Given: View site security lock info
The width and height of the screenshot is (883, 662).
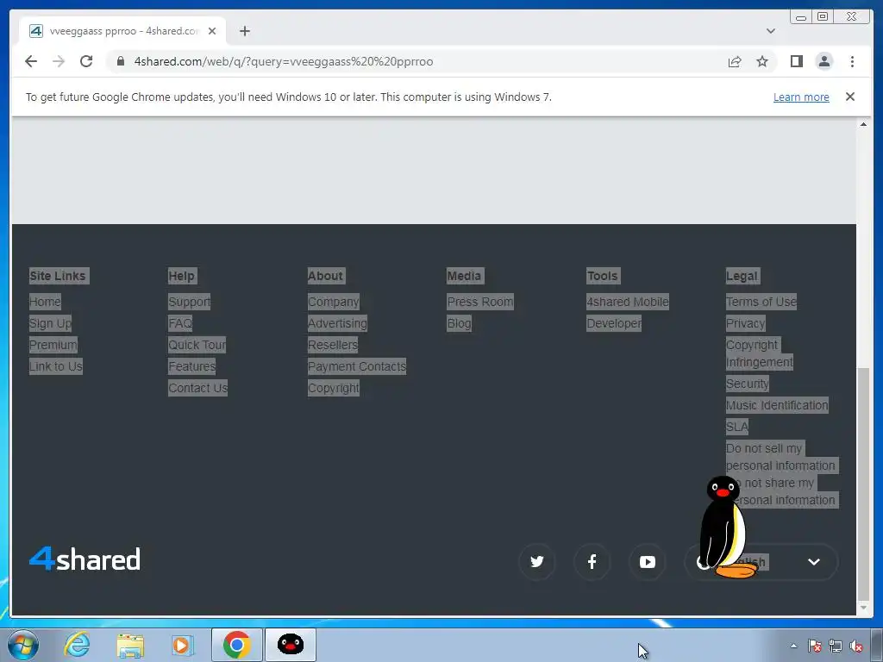Looking at the screenshot, I should (120, 61).
